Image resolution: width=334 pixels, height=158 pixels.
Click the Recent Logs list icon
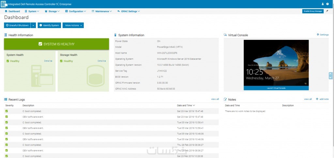point(6,99)
